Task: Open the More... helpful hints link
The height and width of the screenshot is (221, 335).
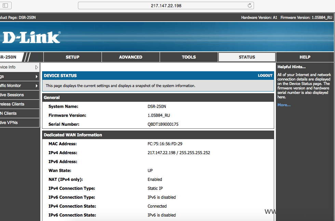Action: [x=284, y=105]
